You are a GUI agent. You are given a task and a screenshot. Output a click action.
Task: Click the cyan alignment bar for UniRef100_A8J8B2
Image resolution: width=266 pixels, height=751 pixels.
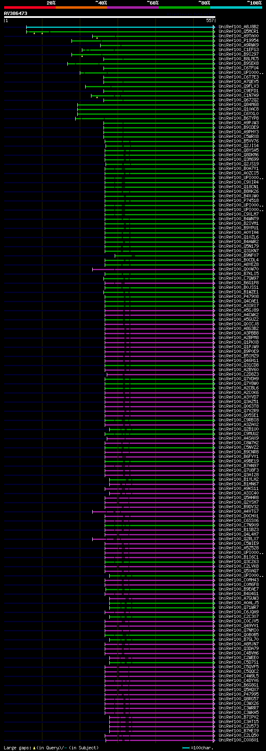tap(121, 27)
